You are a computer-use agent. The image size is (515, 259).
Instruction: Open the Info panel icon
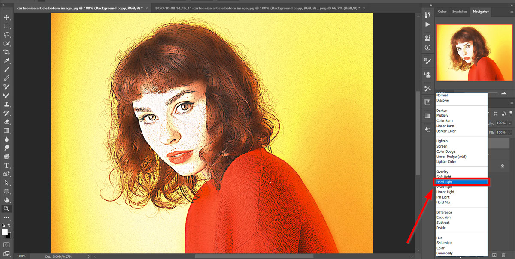coord(427,48)
